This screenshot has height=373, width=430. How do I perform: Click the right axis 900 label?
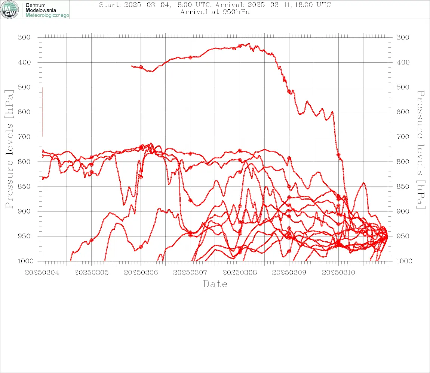[403, 211]
